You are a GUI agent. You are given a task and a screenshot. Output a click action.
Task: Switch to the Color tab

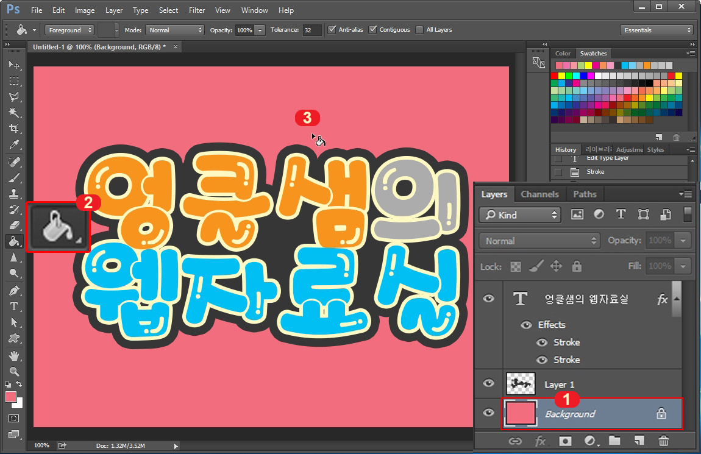[x=563, y=53]
